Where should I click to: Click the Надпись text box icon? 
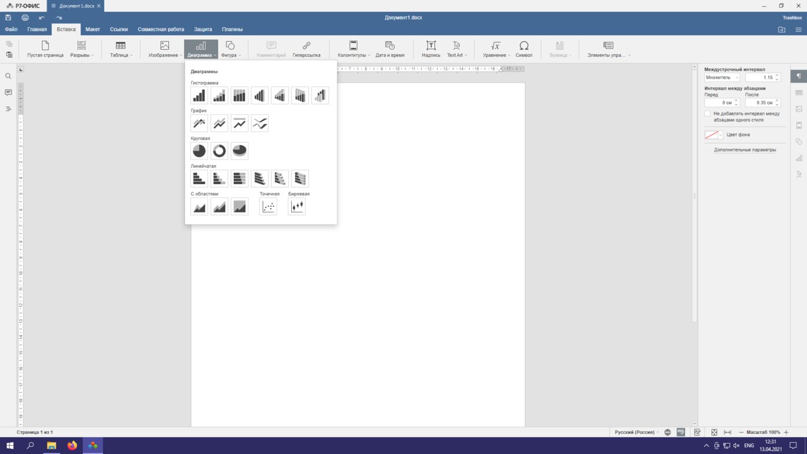[x=431, y=49]
